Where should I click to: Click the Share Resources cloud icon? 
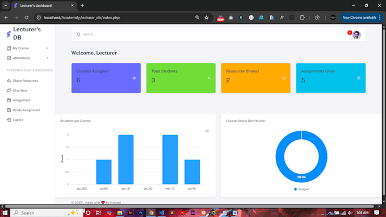click(x=9, y=81)
